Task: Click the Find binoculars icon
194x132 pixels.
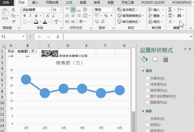Action: click(179, 16)
